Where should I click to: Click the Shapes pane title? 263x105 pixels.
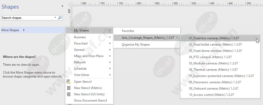pos(10,7)
